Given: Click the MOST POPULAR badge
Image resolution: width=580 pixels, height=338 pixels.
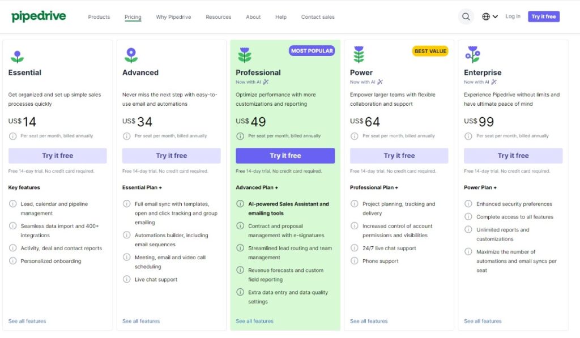Looking at the screenshot, I should click(x=312, y=50).
